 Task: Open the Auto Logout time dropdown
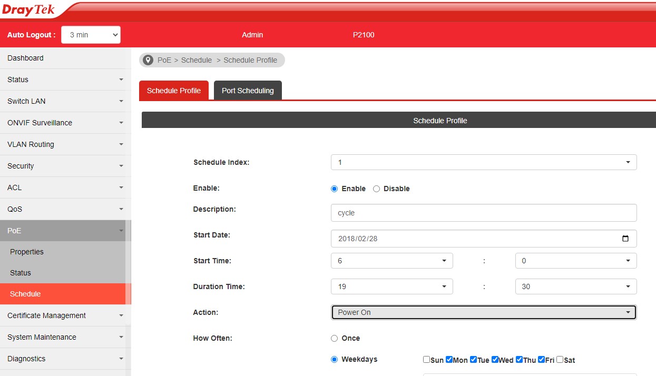click(91, 35)
